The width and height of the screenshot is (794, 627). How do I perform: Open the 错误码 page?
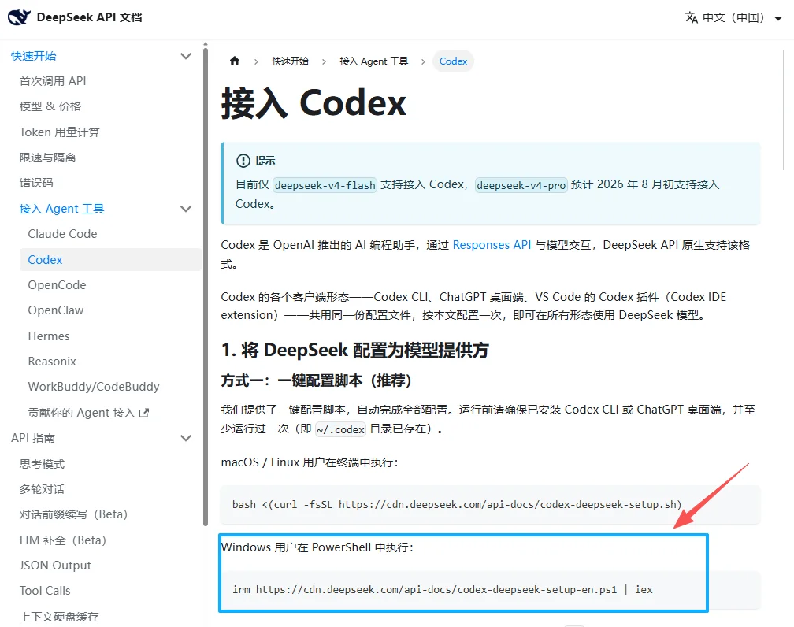[36, 183]
